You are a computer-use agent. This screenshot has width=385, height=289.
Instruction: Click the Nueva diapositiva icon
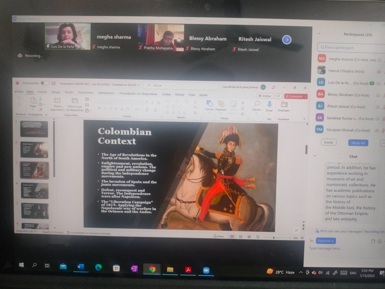[57, 101]
